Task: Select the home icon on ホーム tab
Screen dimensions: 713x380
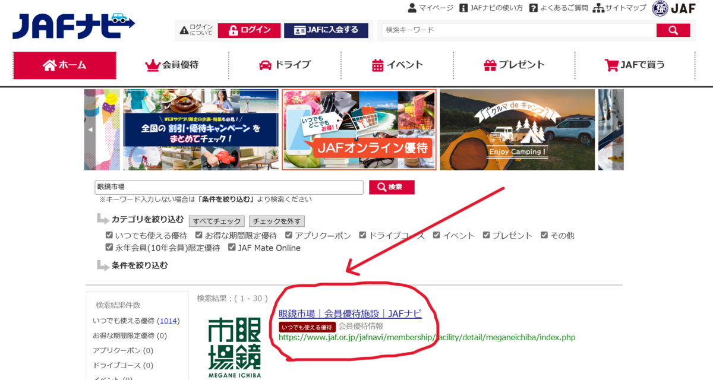Action: coord(49,66)
